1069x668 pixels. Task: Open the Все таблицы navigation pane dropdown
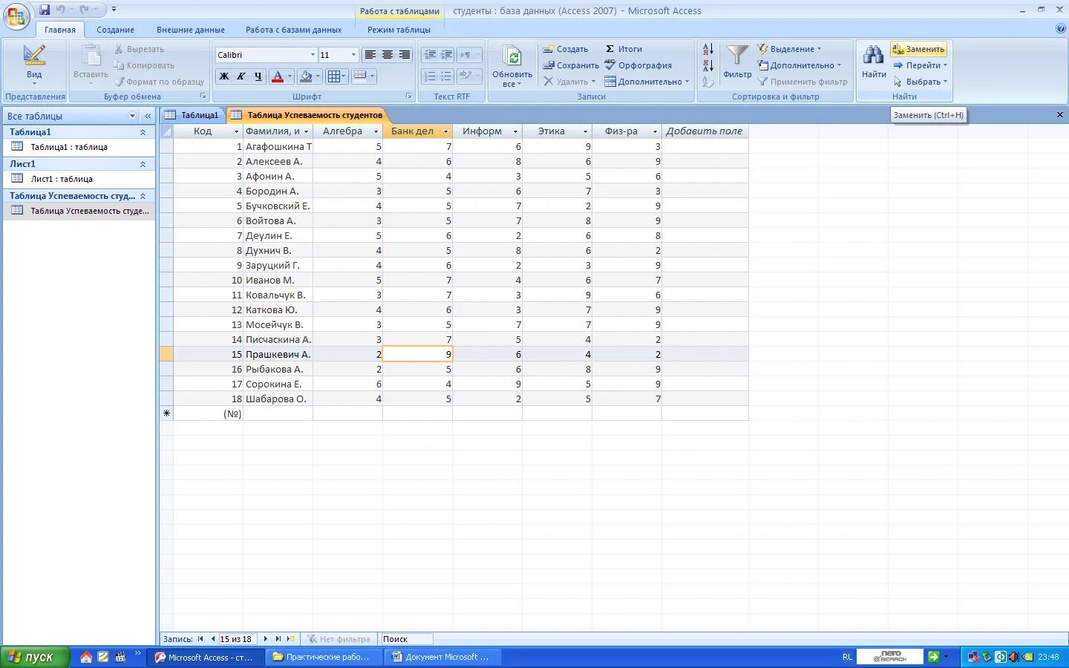(132, 116)
